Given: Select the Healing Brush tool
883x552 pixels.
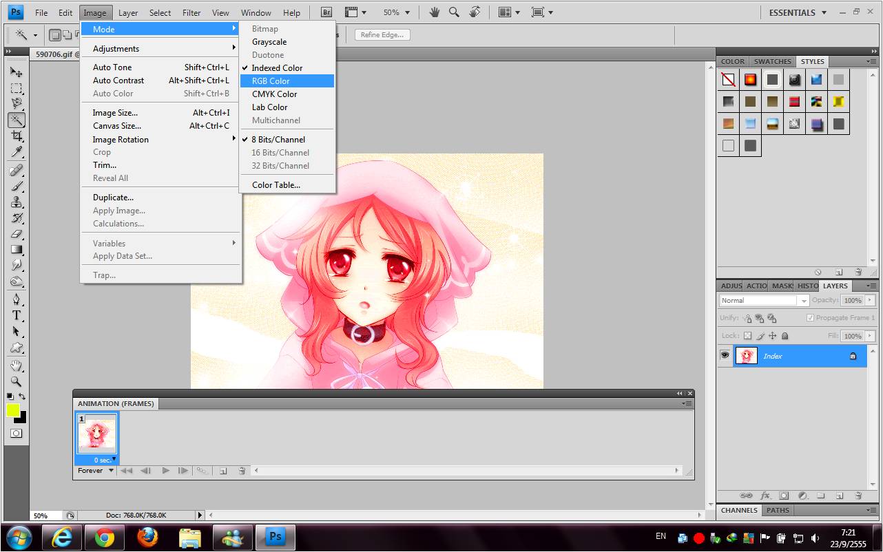Looking at the screenshot, I should click(17, 171).
